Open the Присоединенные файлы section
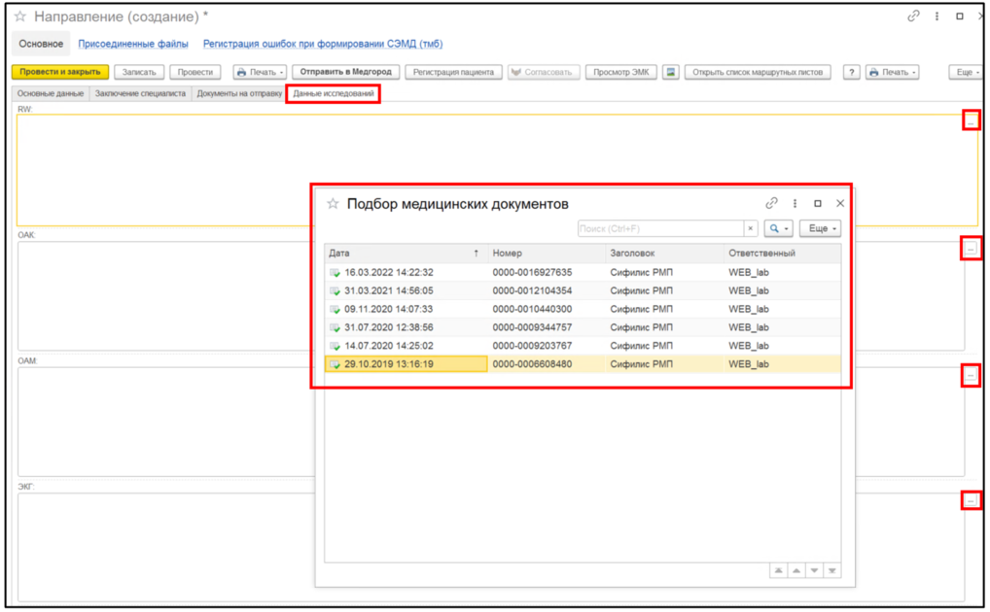Image resolution: width=990 pixels, height=612 pixels. [133, 44]
